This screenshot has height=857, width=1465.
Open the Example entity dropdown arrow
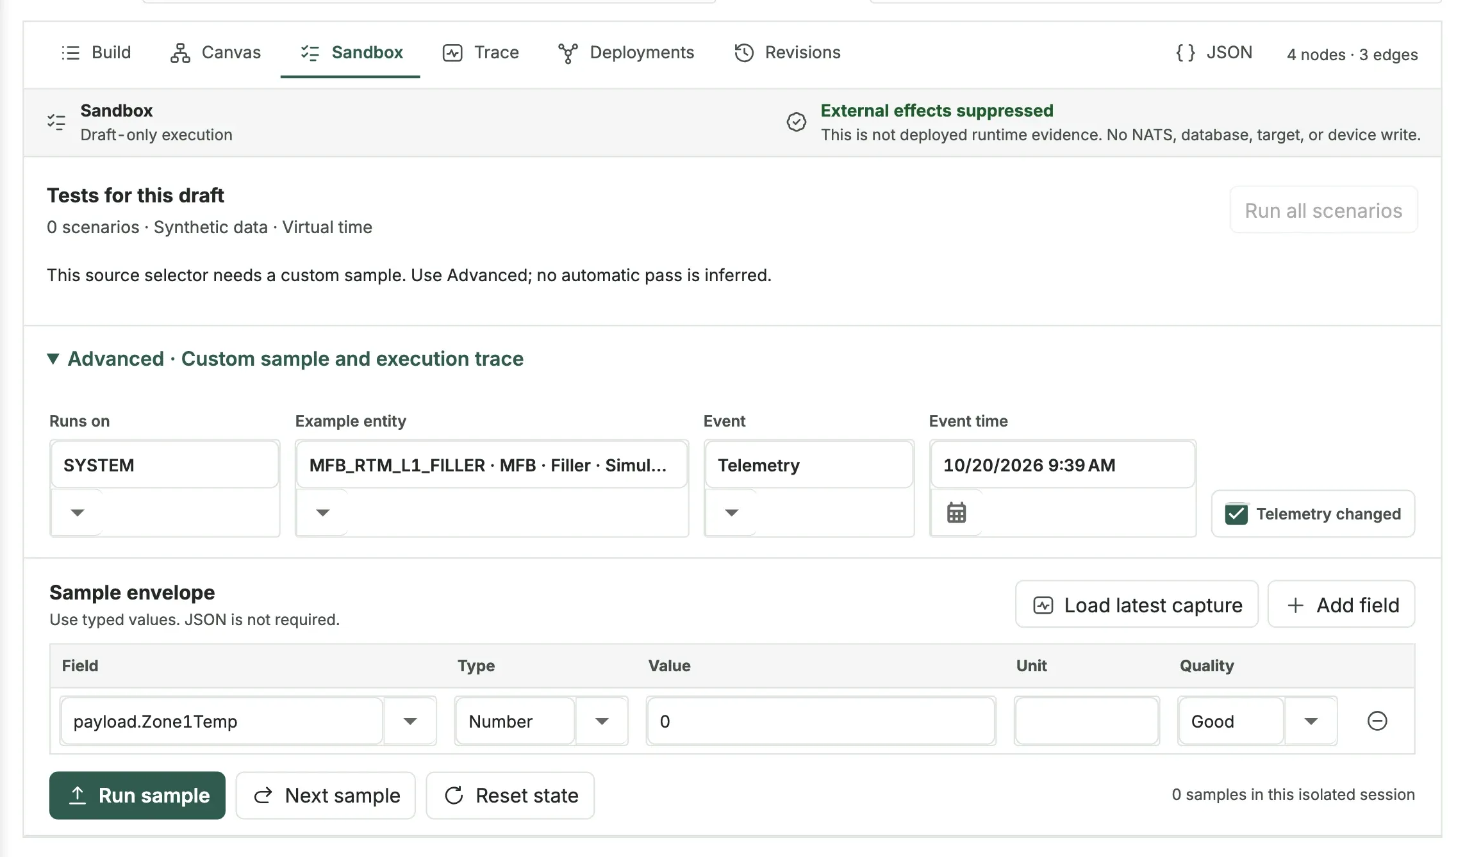[x=323, y=512]
